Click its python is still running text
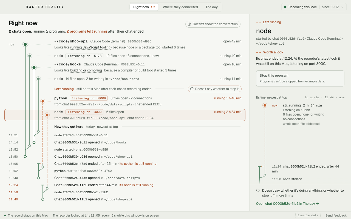Screen dimensions: 351x219 138,164
